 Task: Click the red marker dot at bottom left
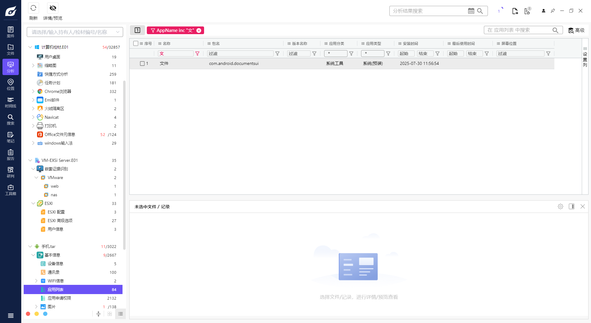pyautogui.click(x=28, y=314)
